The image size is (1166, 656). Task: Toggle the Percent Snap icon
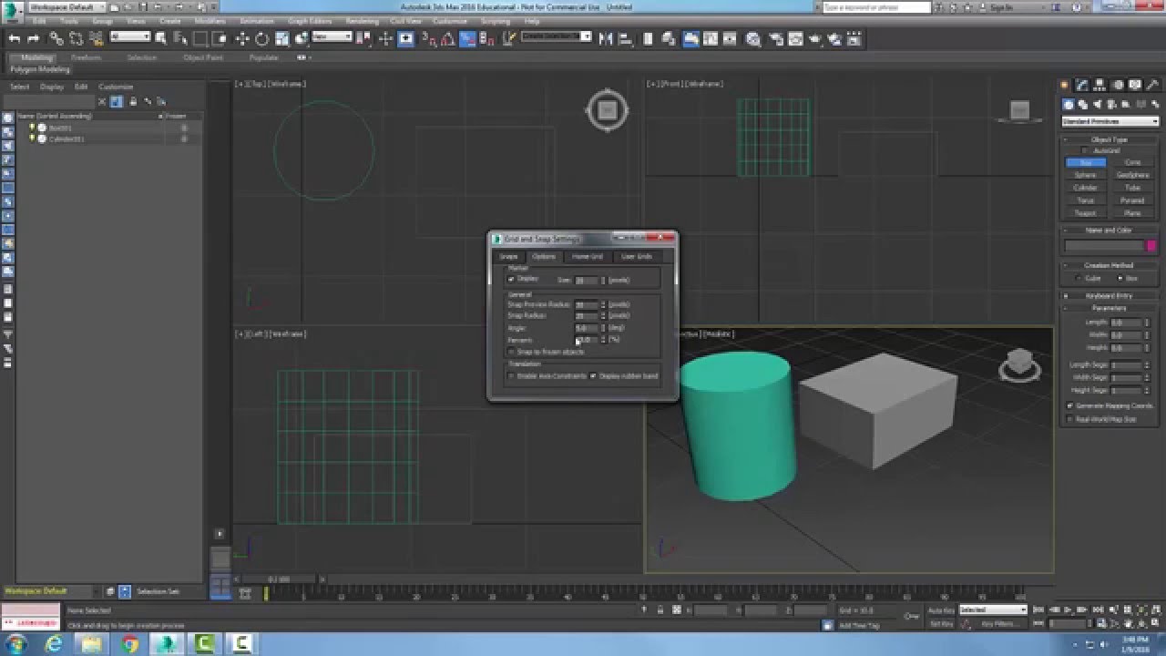pos(467,38)
